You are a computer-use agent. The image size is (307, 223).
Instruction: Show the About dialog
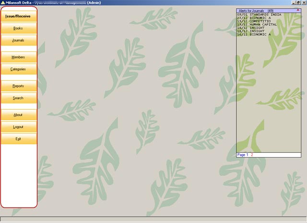19,115
